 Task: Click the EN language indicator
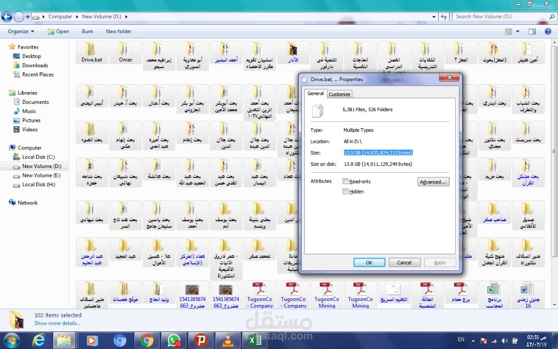click(x=461, y=339)
